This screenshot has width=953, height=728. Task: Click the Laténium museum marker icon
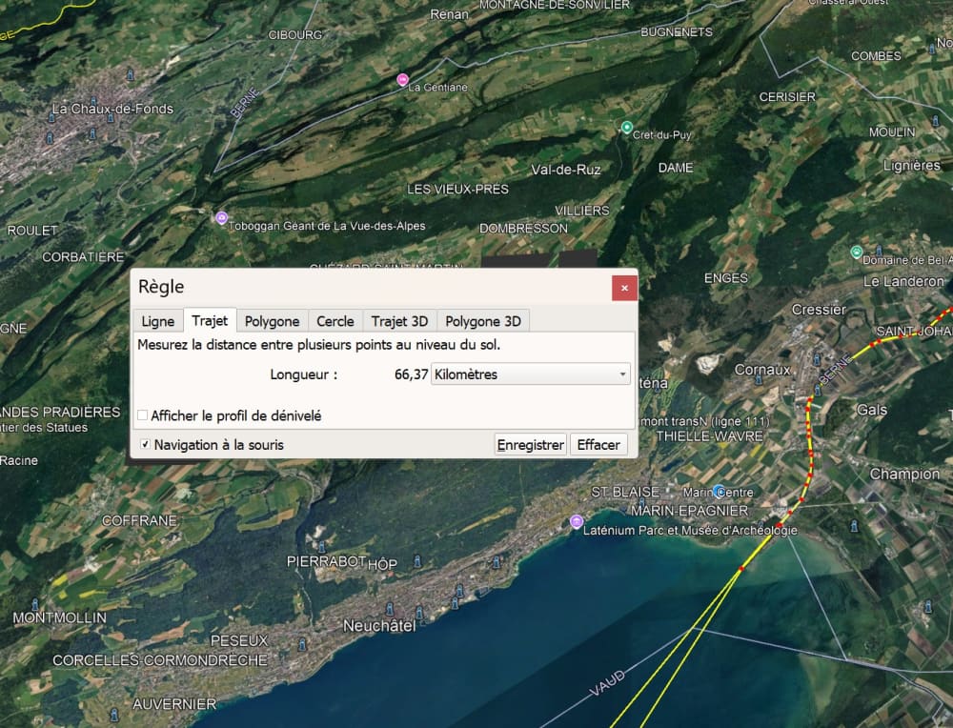point(577,521)
